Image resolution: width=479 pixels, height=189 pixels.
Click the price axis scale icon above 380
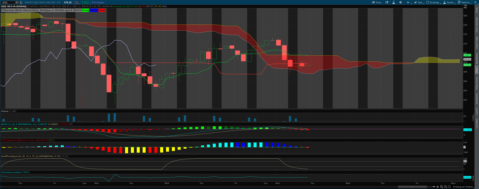(465, 7)
